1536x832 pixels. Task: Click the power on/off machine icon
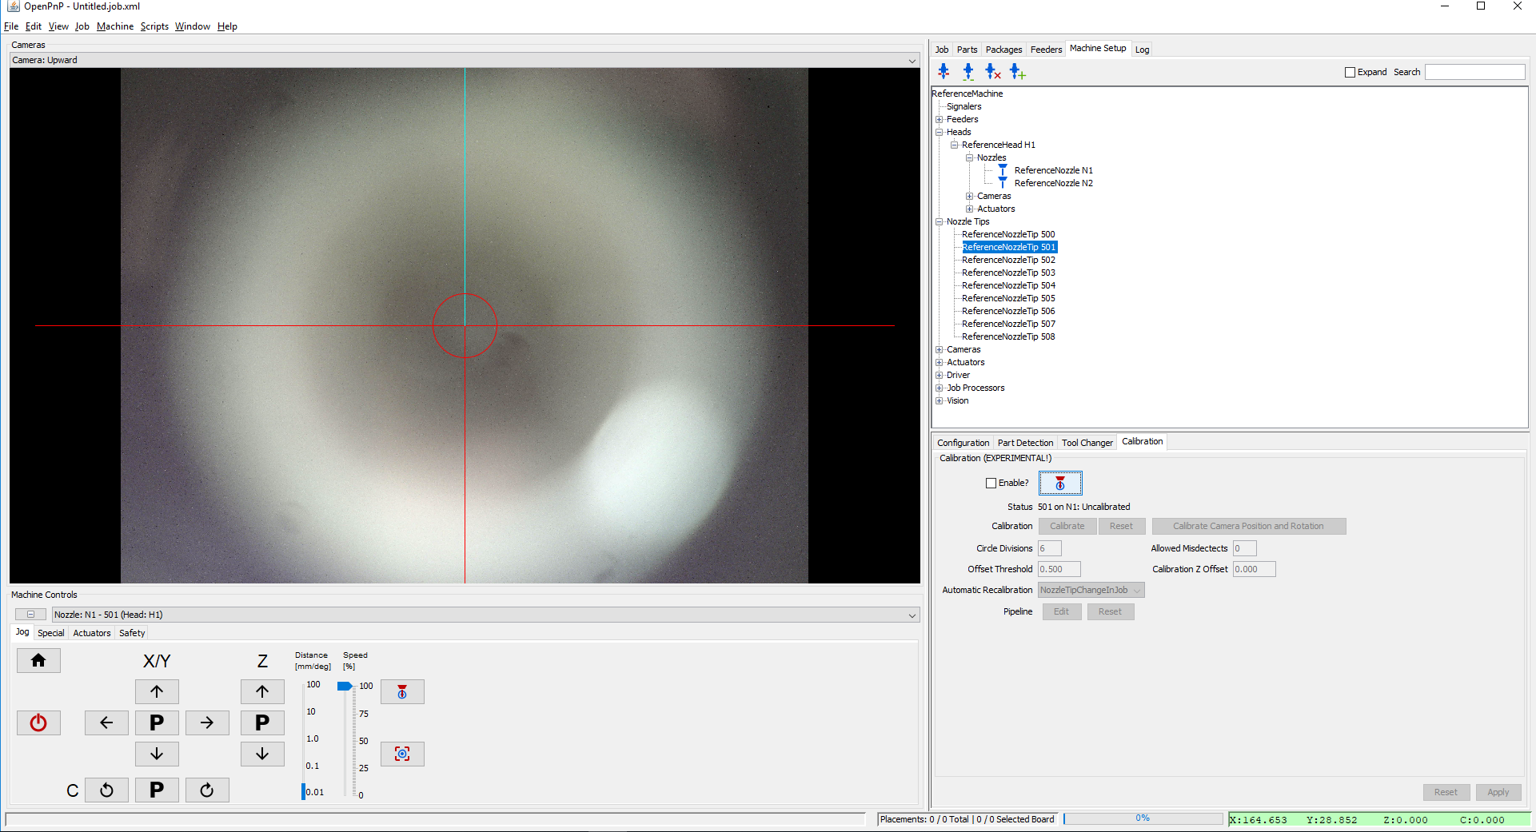(38, 723)
